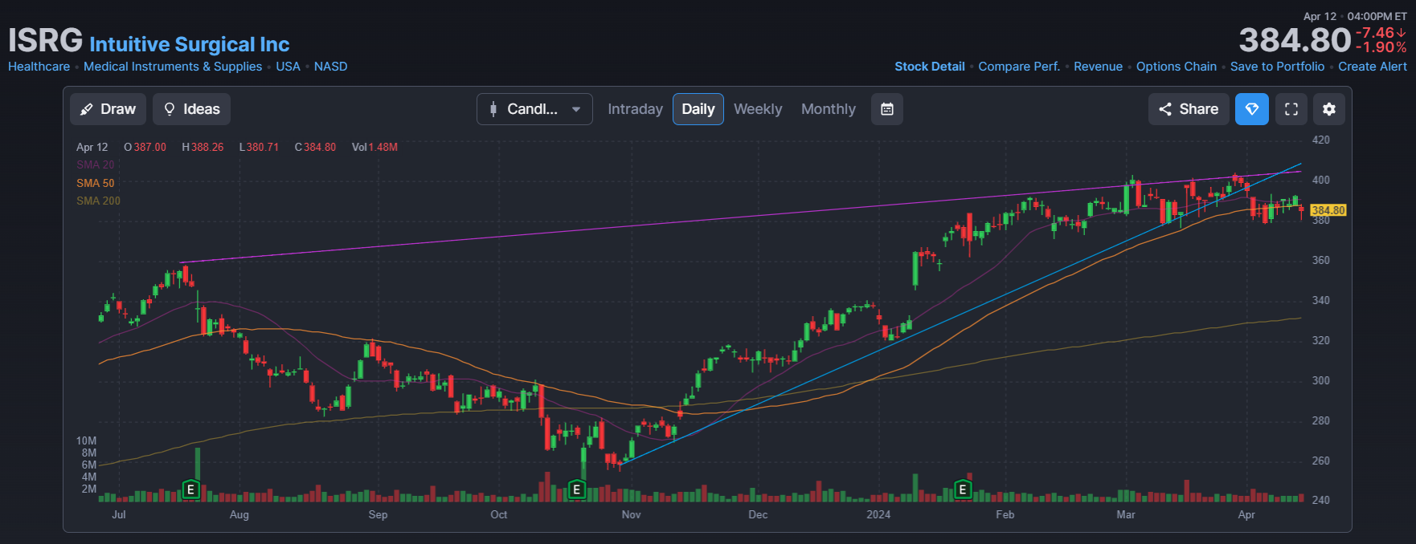The image size is (1416, 544).
Task: Click the H 388.26 high value
Action: tap(203, 148)
